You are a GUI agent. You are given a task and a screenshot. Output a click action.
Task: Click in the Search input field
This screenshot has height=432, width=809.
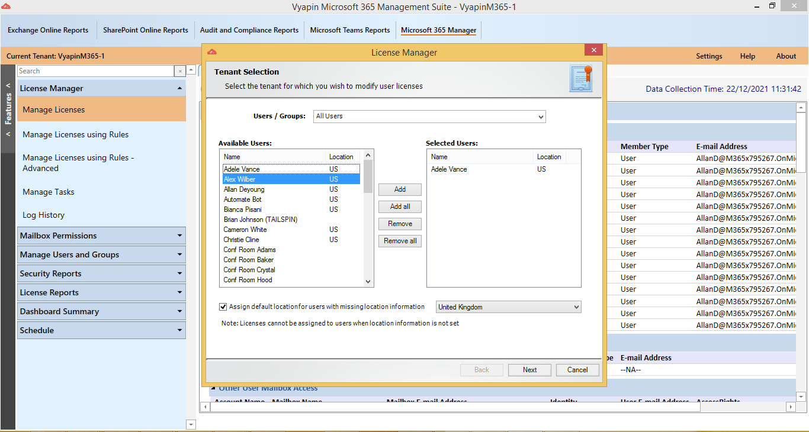pyautogui.click(x=96, y=71)
